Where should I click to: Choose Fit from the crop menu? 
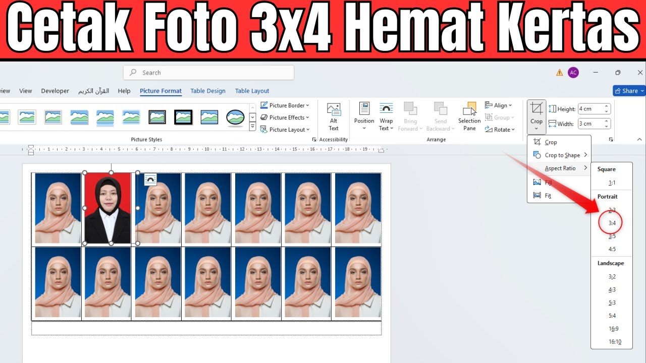[x=559, y=196]
